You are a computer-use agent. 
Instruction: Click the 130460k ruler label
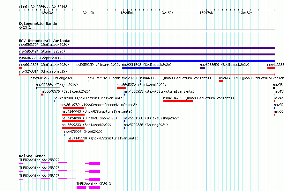point(167,13)
